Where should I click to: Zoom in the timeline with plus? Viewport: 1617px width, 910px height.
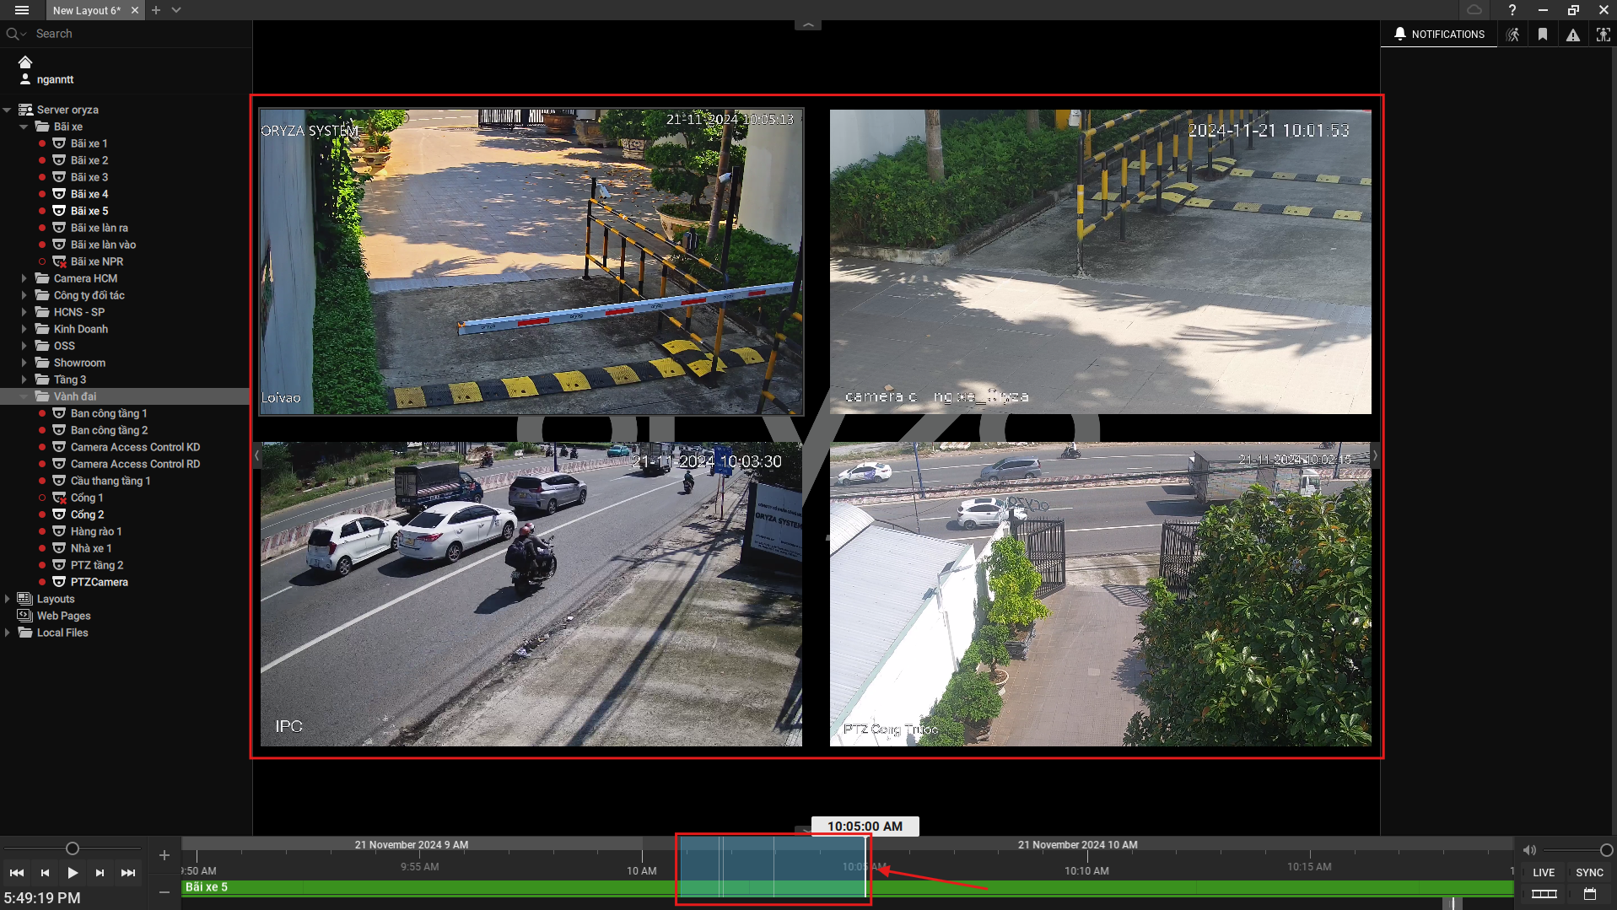point(164,855)
